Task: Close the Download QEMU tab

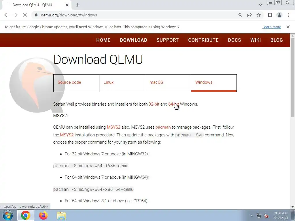Action: tap(67, 5)
